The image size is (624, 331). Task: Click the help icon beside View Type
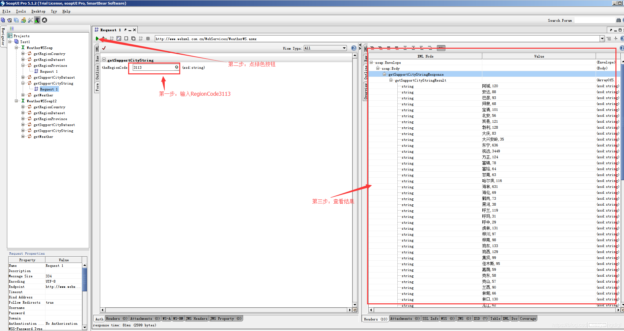click(354, 48)
